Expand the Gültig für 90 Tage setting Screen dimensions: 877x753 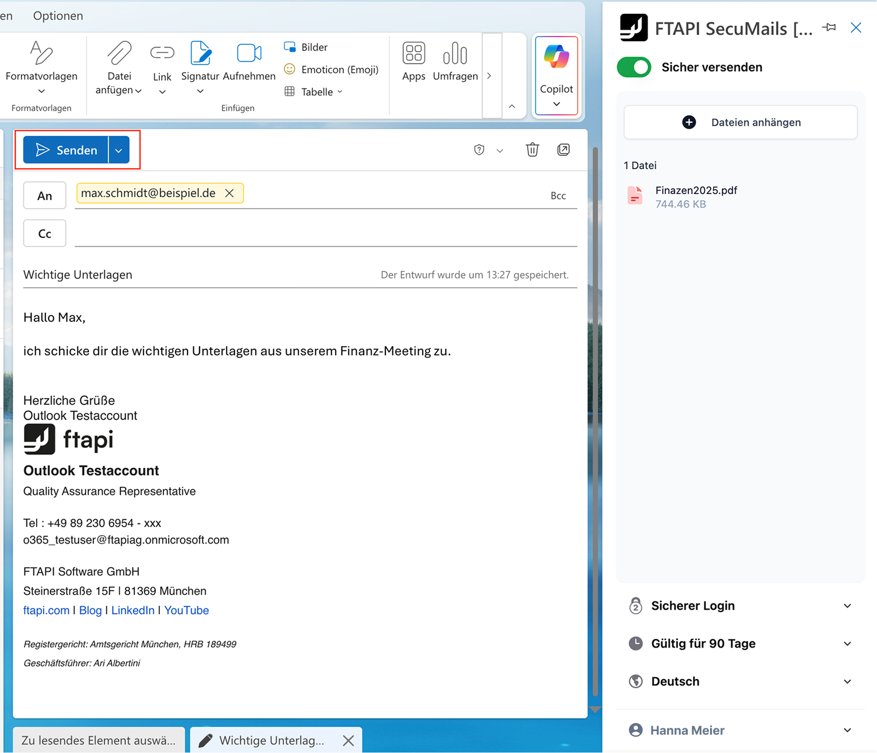point(740,643)
